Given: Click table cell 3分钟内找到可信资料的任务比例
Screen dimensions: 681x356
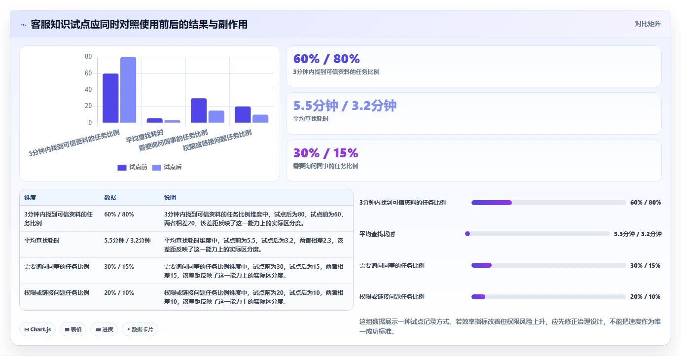Looking at the screenshot, I should tap(59, 219).
